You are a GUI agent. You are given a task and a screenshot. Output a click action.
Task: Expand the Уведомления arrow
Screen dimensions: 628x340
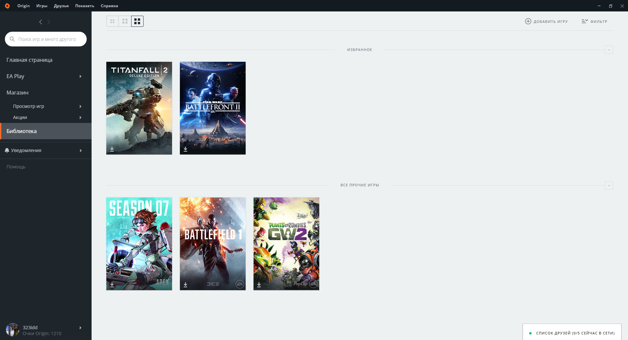[80, 150]
